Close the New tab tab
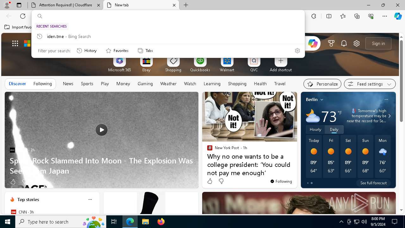 (174, 5)
